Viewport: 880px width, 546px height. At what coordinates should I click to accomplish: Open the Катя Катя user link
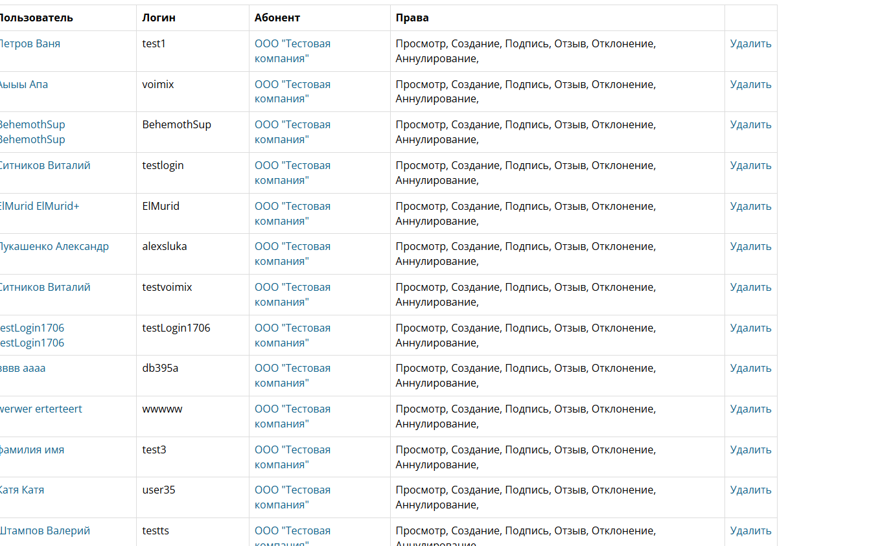click(x=22, y=490)
